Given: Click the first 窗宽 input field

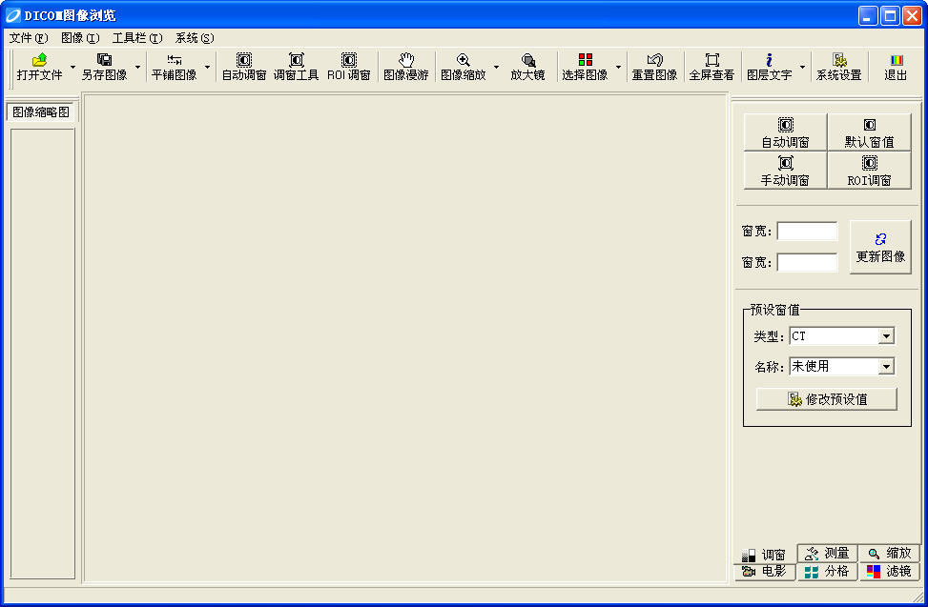Looking at the screenshot, I should (x=807, y=232).
